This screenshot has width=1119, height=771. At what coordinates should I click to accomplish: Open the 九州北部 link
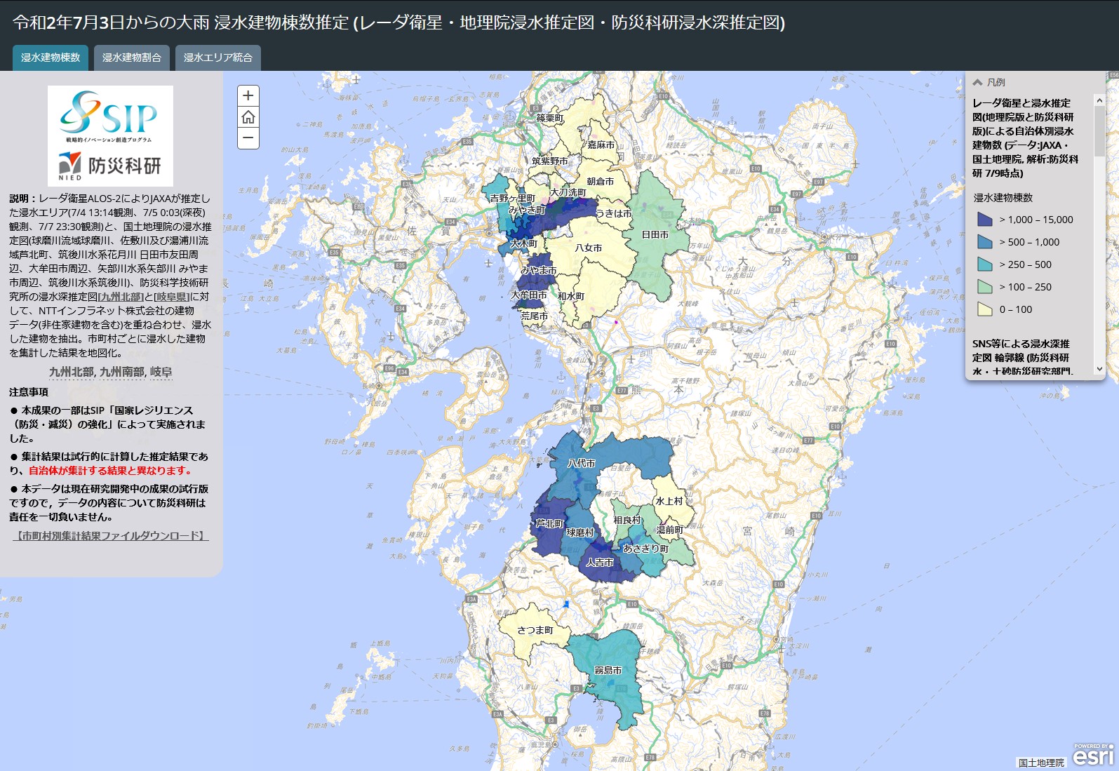click(71, 372)
